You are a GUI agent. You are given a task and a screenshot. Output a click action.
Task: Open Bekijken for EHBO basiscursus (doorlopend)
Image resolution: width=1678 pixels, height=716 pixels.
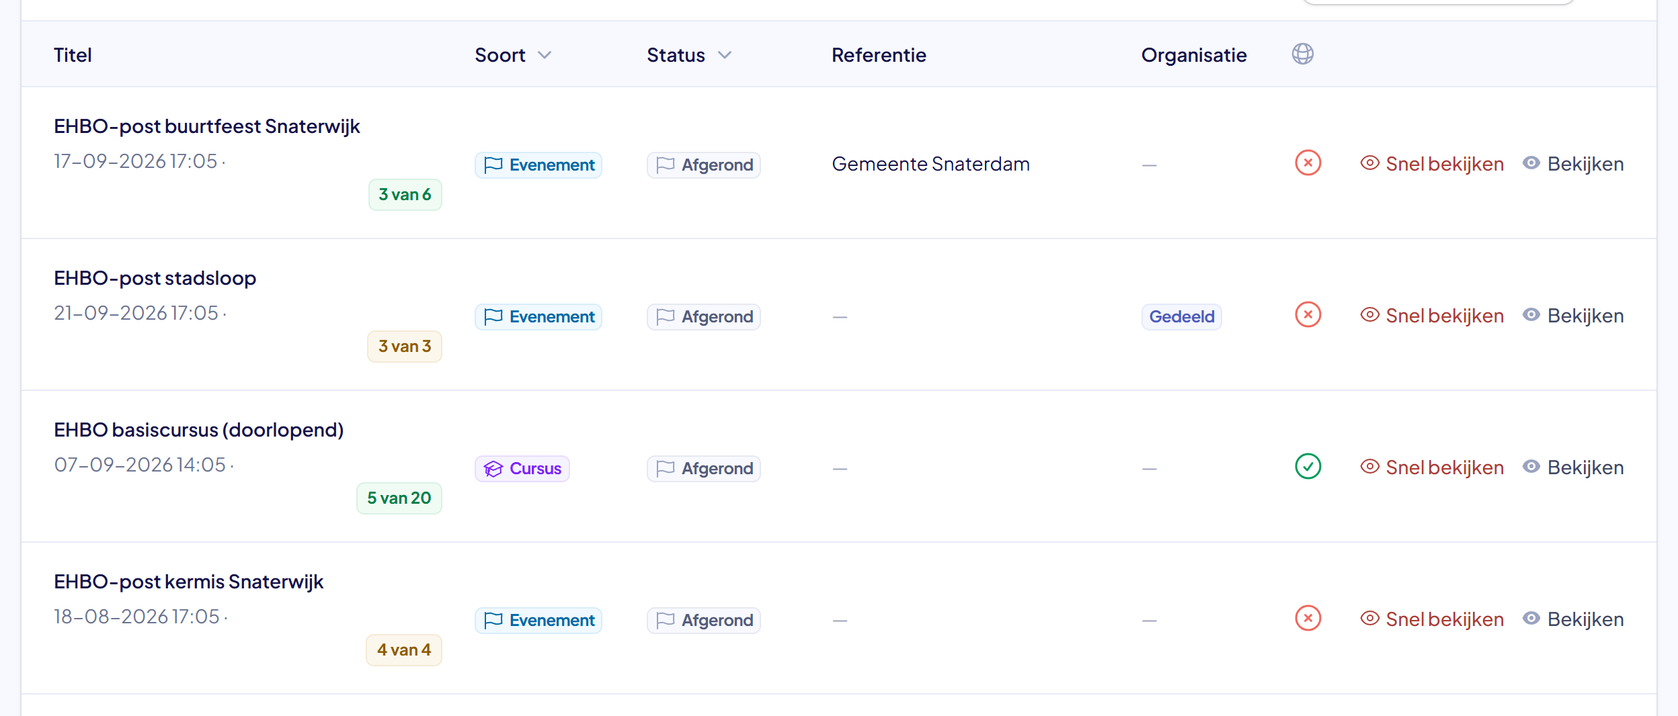click(1573, 467)
